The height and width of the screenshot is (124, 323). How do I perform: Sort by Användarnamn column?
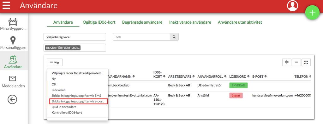(x=122, y=76)
